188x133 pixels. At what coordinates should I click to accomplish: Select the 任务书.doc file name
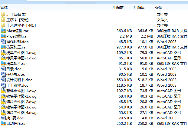[15, 75]
